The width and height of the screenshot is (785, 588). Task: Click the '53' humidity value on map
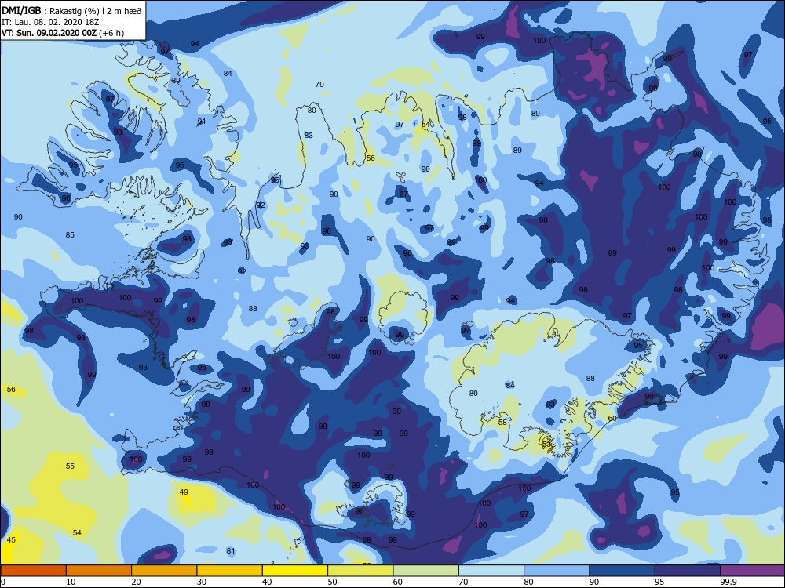[x=546, y=444]
